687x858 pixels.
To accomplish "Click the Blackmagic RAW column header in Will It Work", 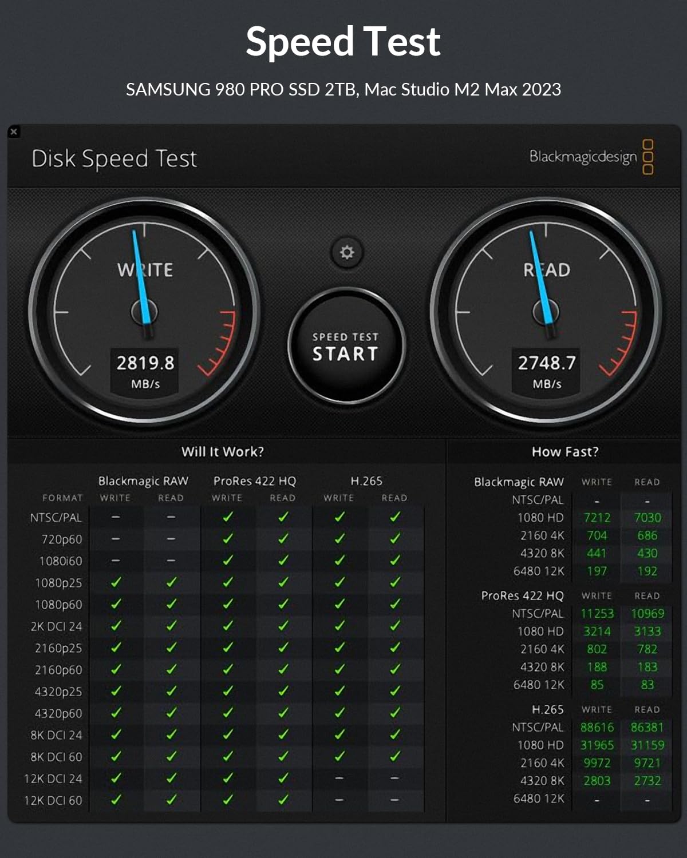I will 143,481.
